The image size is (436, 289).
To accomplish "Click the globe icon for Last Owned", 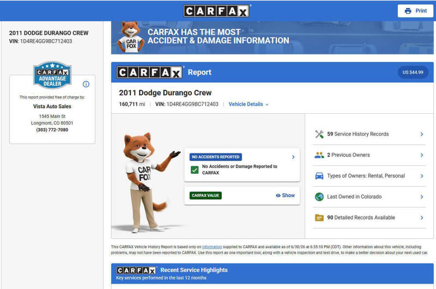I will (319, 196).
